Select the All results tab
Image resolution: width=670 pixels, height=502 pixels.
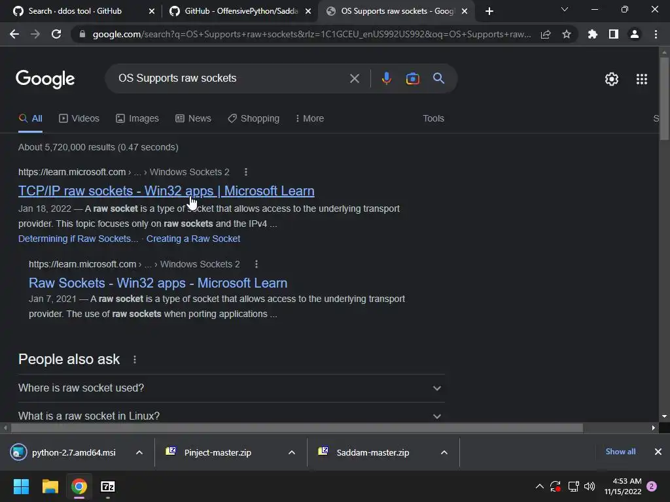(x=30, y=119)
